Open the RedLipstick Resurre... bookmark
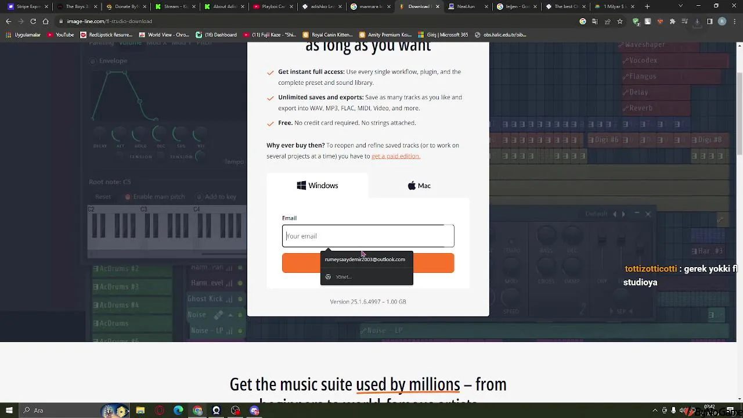Image resolution: width=743 pixels, height=418 pixels. coord(106,35)
